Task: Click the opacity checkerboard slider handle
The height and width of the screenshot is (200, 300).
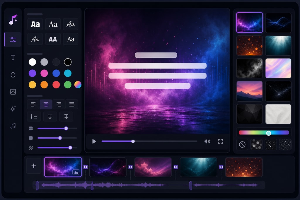Action: point(70,147)
